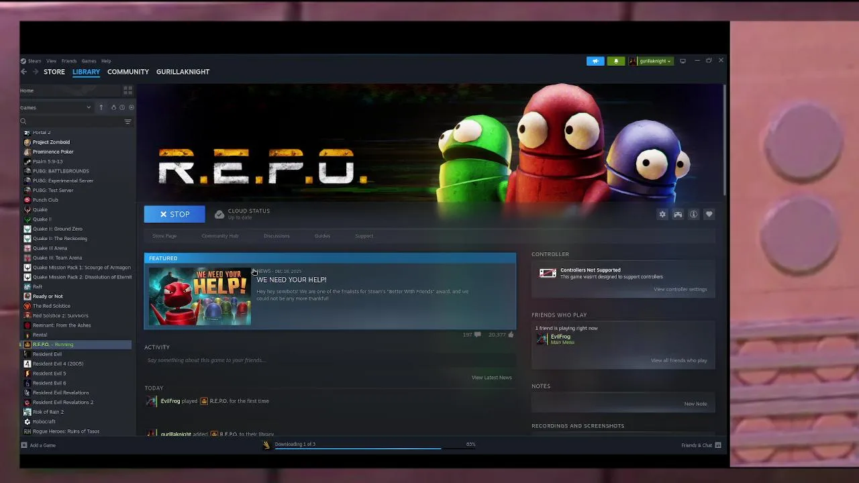859x483 pixels.
Task: Go to the COMMUNITY tab
Action: [x=128, y=72]
